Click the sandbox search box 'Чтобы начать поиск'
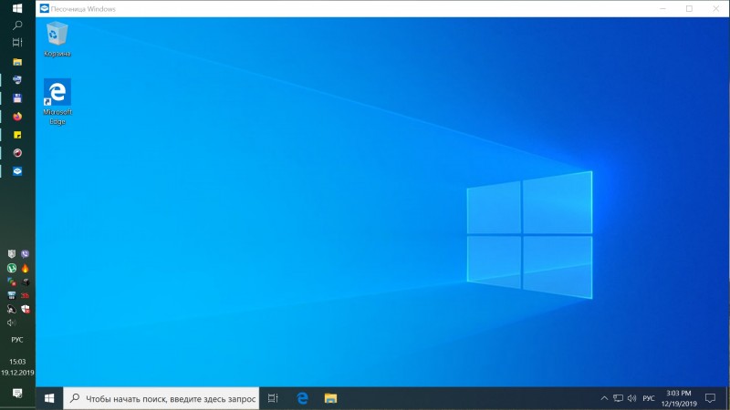The width and height of the screenshot is (730, 410). pyautogui.click(x=162, y=398)
